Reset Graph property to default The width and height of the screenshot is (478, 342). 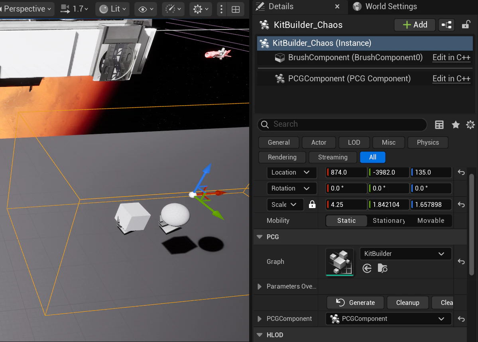point(461,261)
